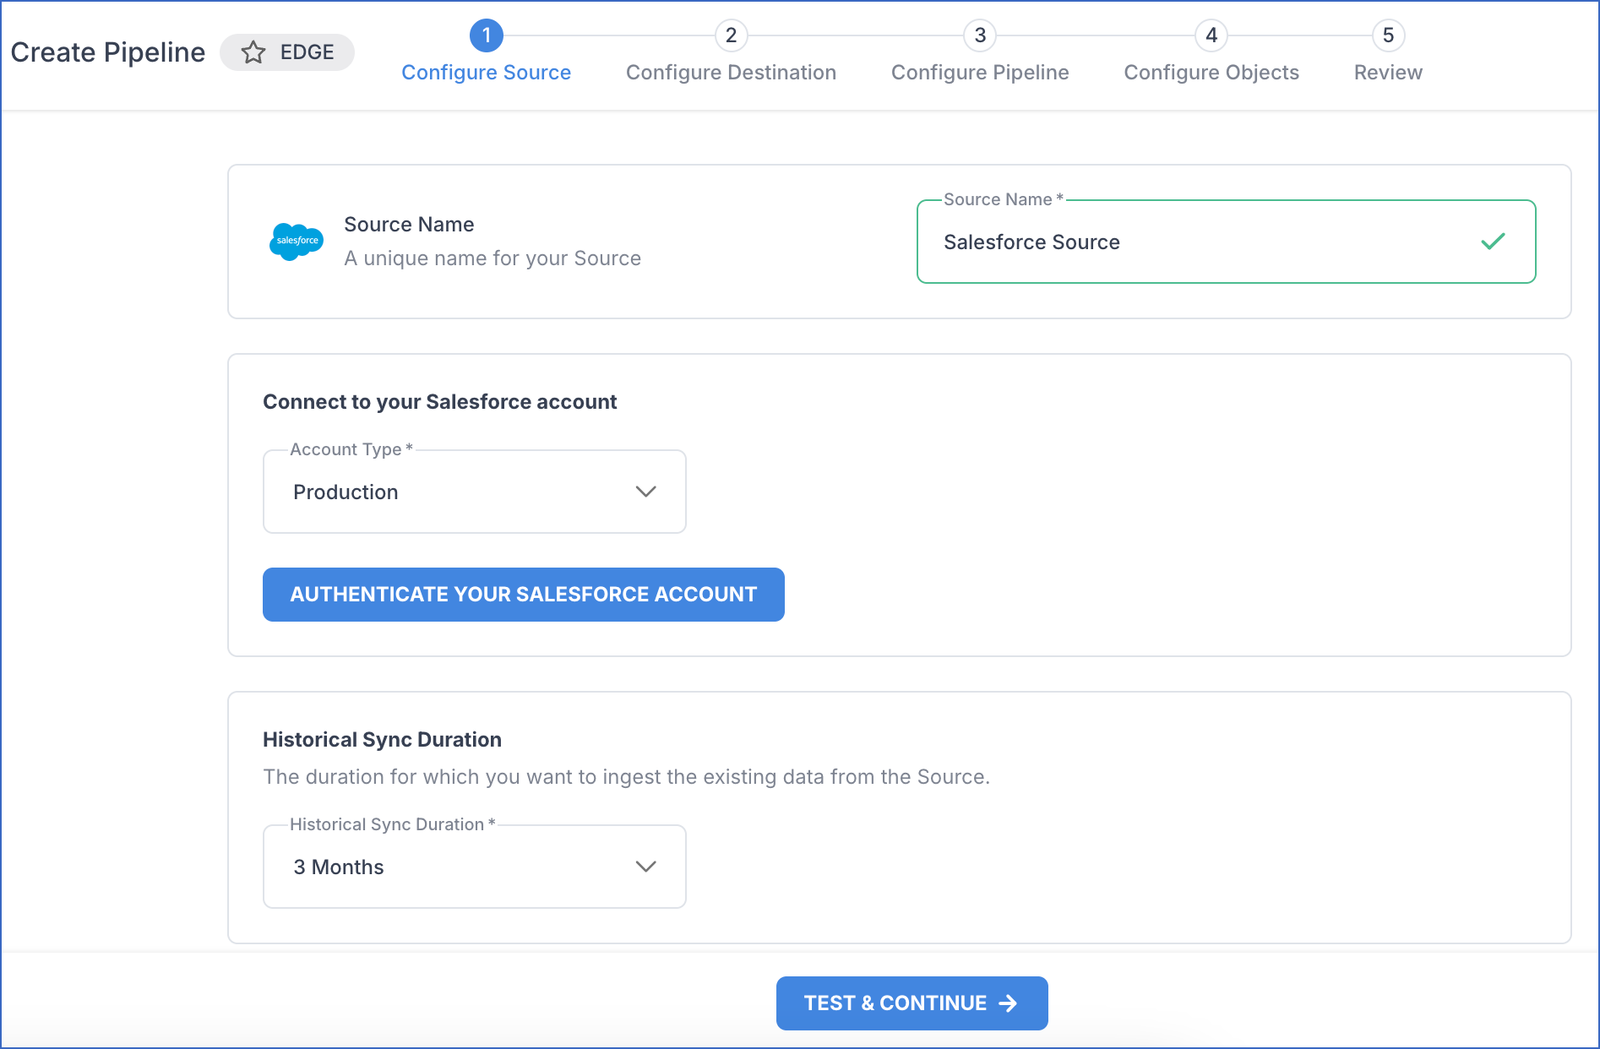Click Authenticate Your Salesforce Account button
Image resolution: width=1600 pixels, height=1049 pixels.
(x=524, y=595)
